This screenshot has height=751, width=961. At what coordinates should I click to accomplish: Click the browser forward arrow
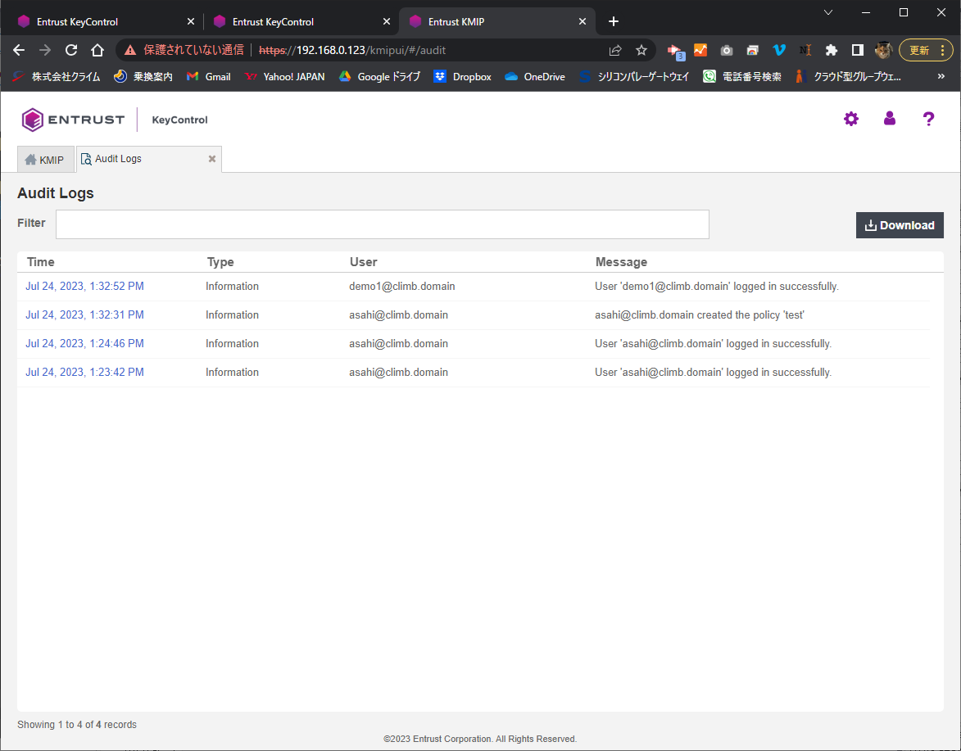[45, 50]
